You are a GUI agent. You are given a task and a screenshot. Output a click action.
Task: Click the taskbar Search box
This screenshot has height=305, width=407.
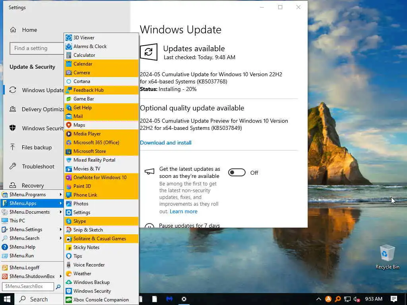(x=39, y=299)
